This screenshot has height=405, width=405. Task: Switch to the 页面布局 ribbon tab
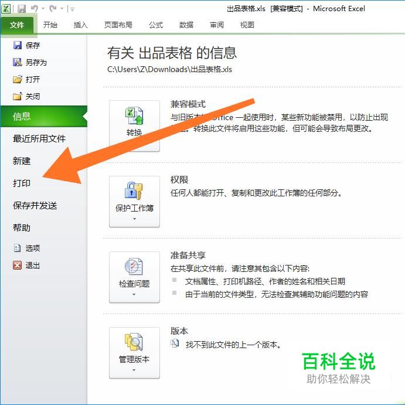click(118, 25)
